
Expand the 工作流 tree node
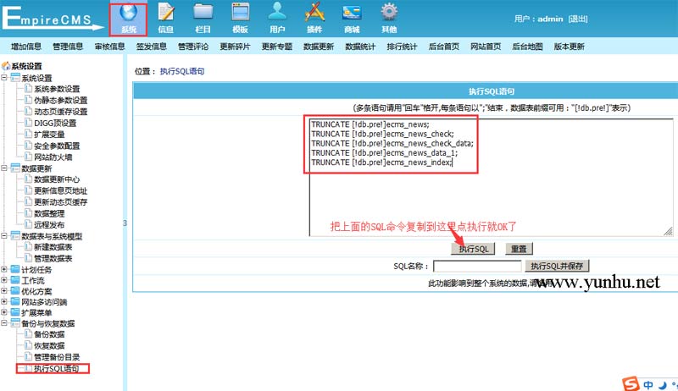pyautogui.click(x=4, y=280)
